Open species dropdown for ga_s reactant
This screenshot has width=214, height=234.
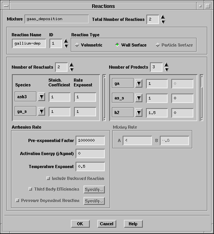[x=42, y=112]
